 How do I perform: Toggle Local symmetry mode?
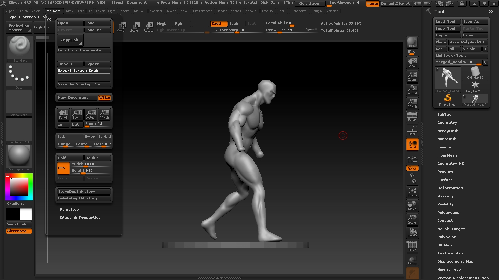412,144
